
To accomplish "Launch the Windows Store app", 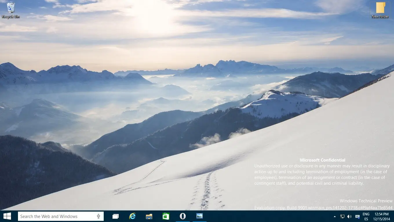I will [x=165, y=216].
